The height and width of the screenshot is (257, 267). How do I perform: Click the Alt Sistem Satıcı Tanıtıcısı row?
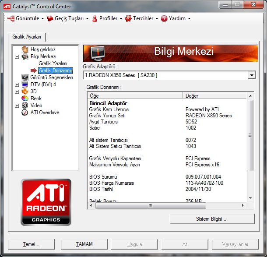pos(167,146)
